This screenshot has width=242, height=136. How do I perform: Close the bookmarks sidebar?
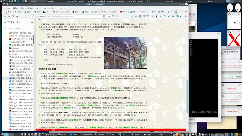tap(32, 22)
